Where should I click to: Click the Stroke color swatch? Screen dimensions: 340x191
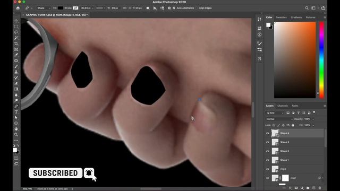click(x=75, y=8)
